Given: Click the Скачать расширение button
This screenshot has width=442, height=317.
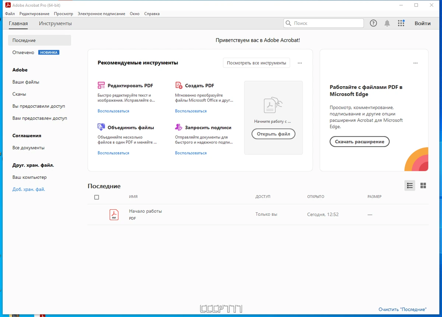Looking at the screenshot, I should coord(359,142).
